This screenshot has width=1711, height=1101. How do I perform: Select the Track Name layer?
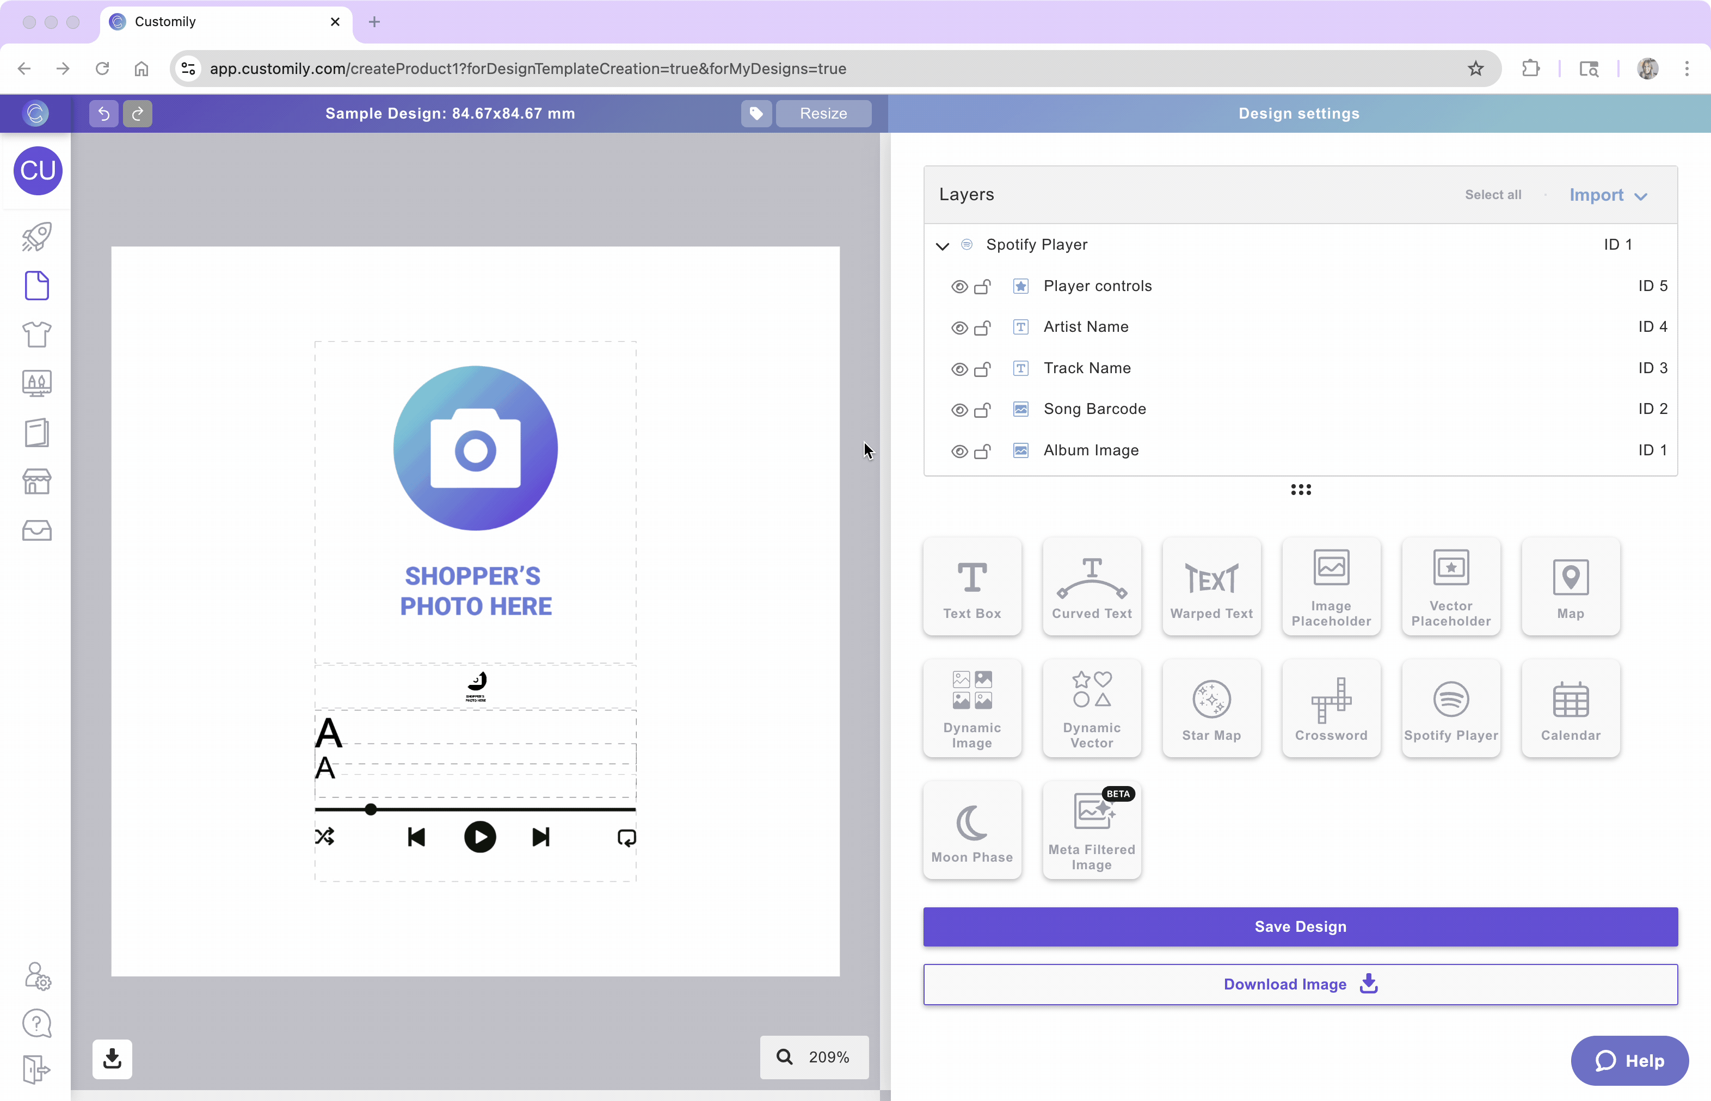(1086, 368)
